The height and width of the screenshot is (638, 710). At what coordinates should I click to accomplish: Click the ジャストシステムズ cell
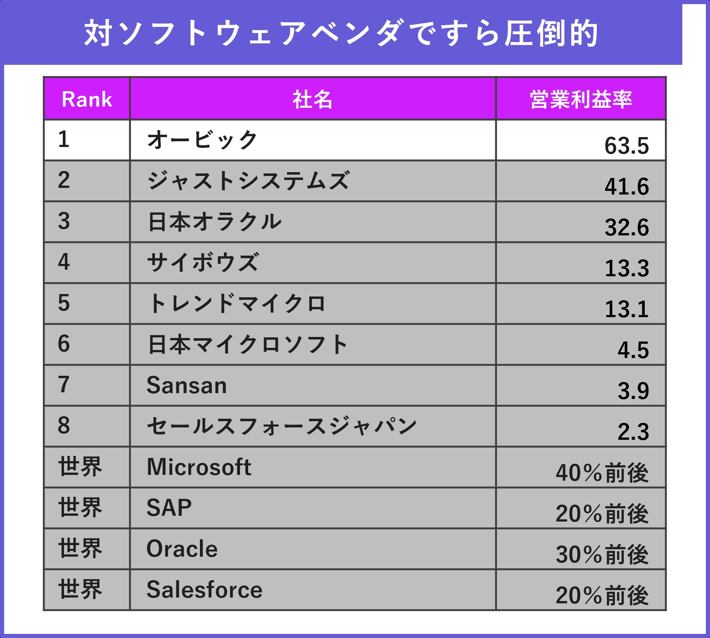pos(249,180)
